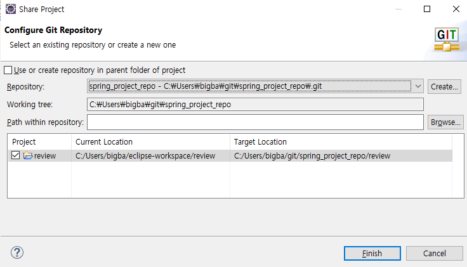Focus the Working tree text field
467x267 pixels.
click(255, 105)
